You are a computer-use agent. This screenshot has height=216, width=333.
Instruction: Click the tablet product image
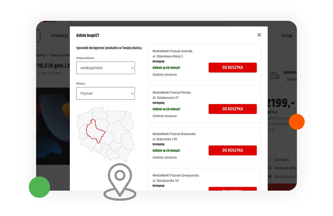tap(54, 127)
